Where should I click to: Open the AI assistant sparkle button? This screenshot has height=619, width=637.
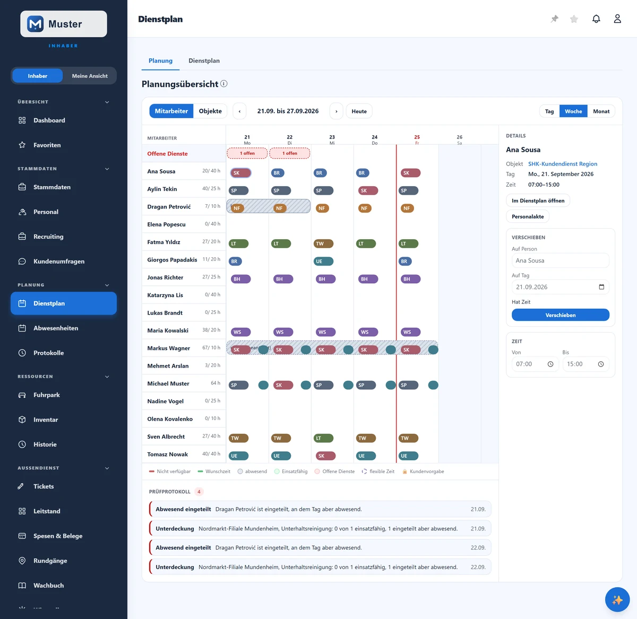coord(617,600)
